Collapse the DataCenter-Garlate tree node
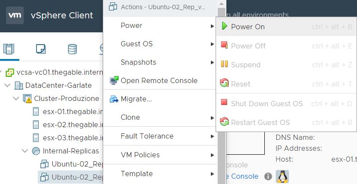357x184 pixels. coord(7,85)
